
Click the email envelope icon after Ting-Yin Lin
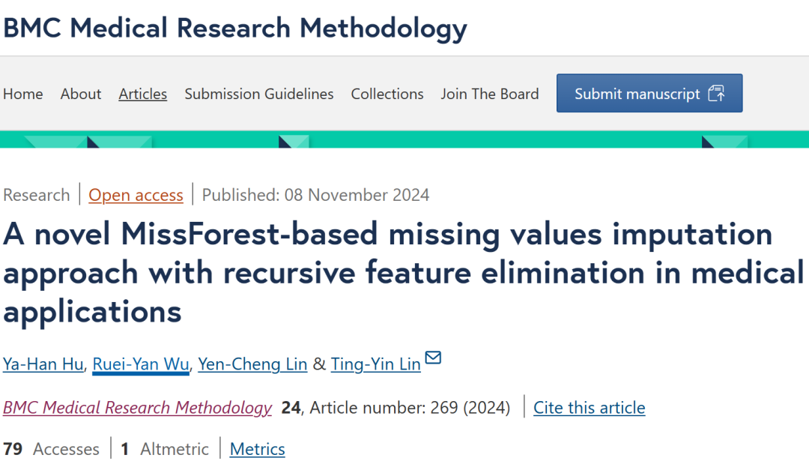(x=433, y=358)
